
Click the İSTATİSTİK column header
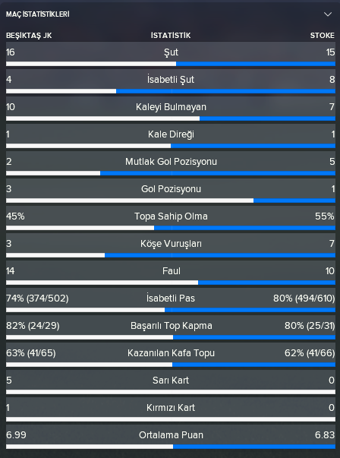[171, 36]
